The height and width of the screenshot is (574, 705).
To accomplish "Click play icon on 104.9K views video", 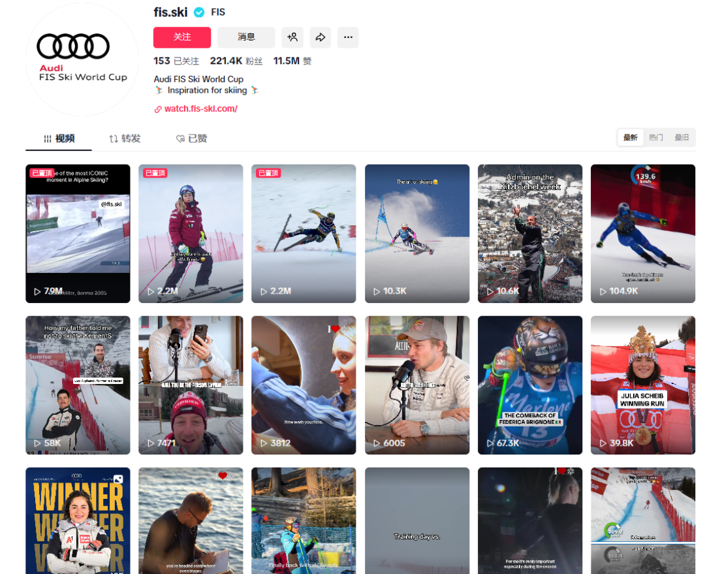I will [603, 291].
